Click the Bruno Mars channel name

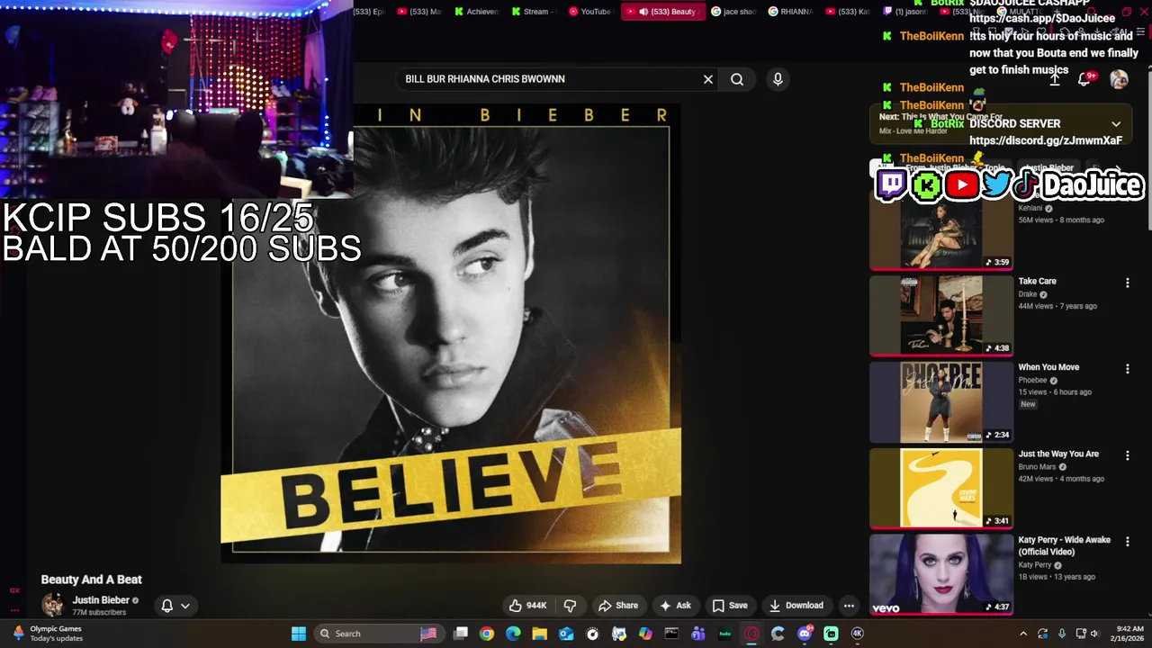(1036, 466)
